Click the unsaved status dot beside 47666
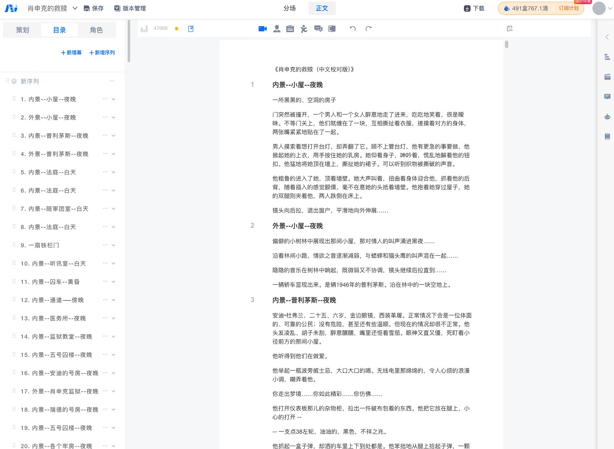The width and height of the screenshot is (614, 449). coord(177,29)
